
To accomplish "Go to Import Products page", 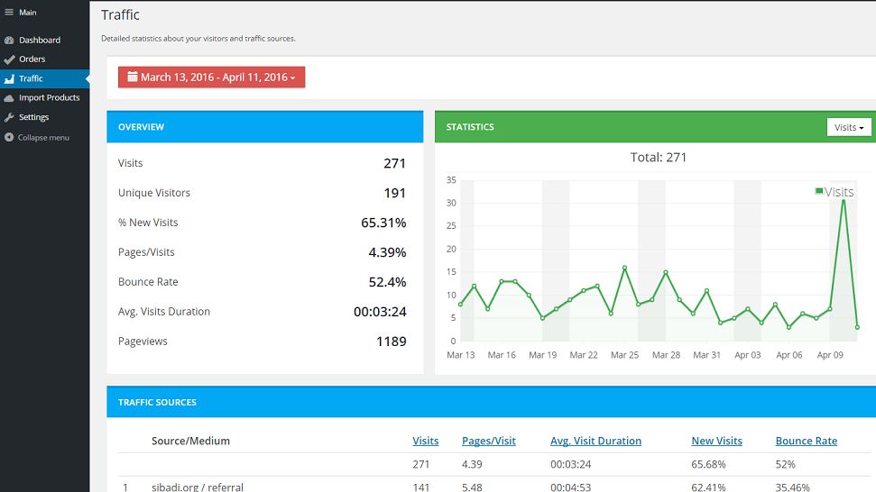I will (x=49, y=98).
